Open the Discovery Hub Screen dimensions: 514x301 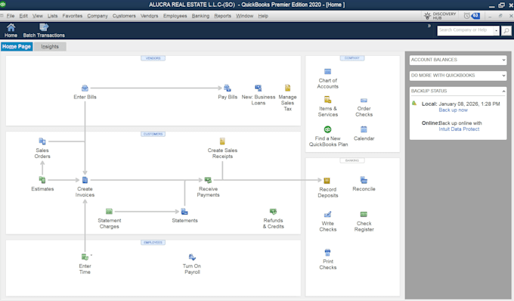click(440, 16)
